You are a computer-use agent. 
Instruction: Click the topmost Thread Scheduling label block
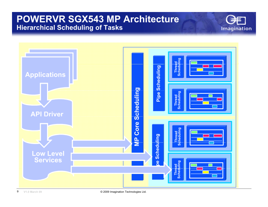[x=178, y=67]
